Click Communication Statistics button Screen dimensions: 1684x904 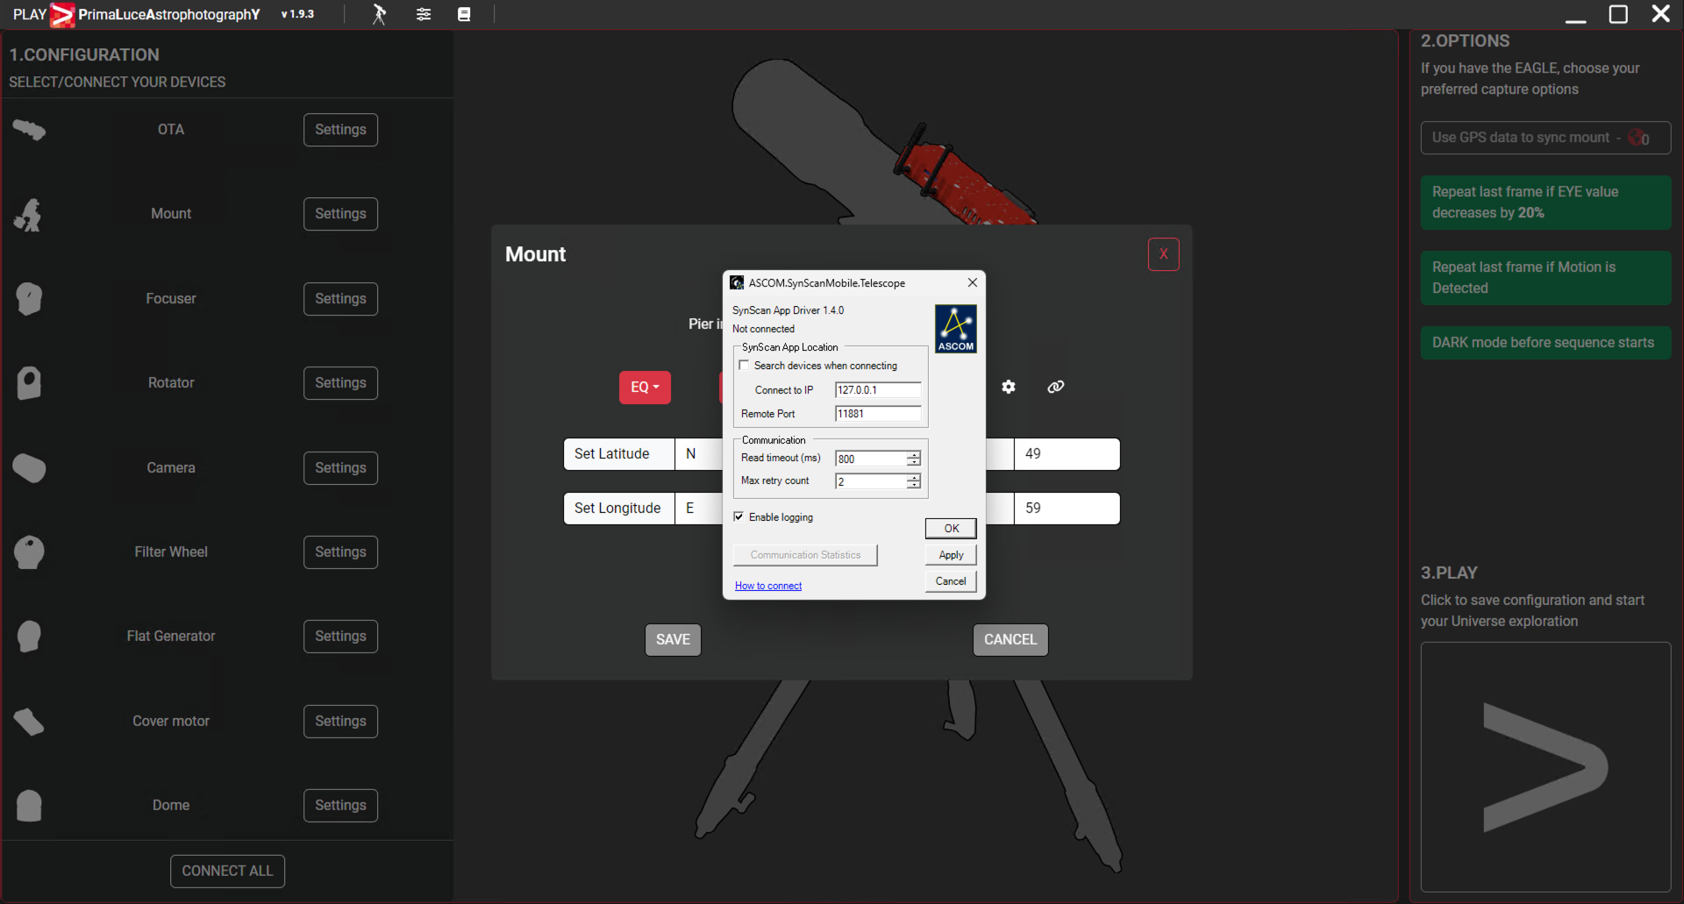pyautogui.click(x=805, y=555)
